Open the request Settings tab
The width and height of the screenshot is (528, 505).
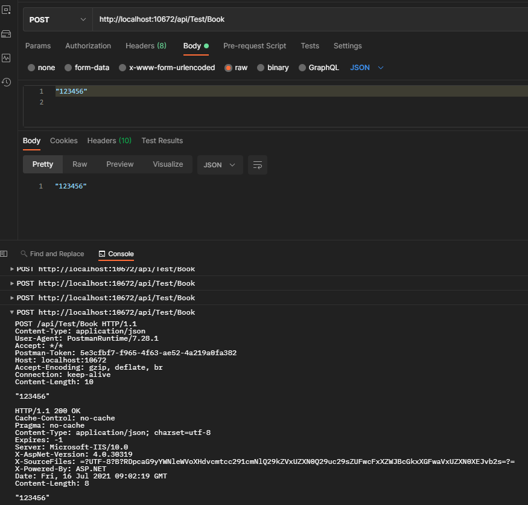[348, 46]
